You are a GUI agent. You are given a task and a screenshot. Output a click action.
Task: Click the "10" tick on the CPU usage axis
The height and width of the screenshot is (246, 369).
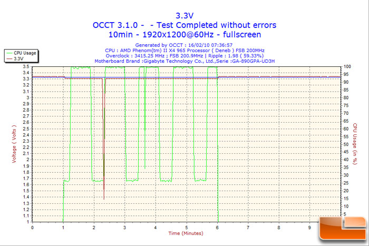tap(346, 206)
